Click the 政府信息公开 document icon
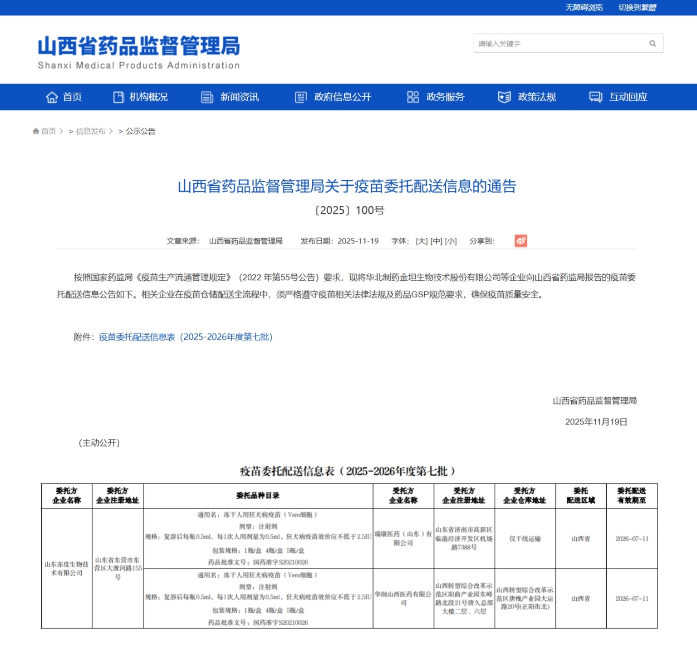 coord(301,97)
